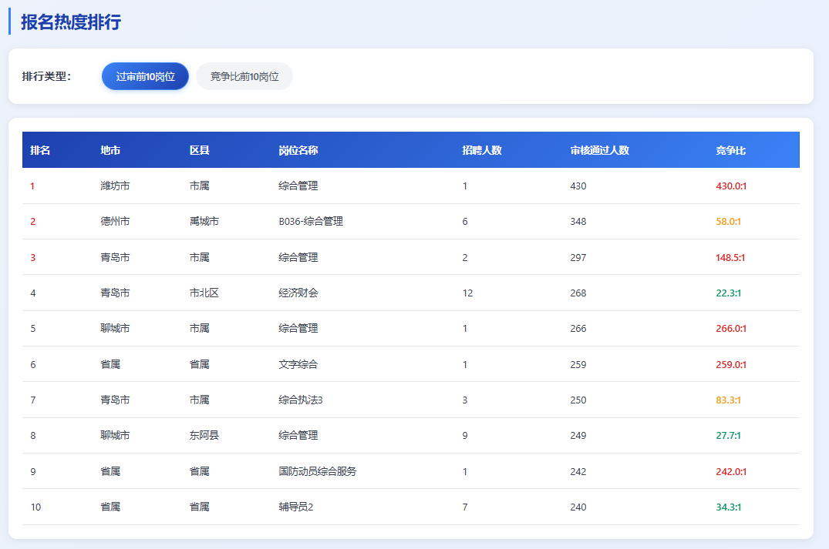Switch to 竞争比前10岗位 ranking
This screenshot has height=549, width=829.
[244, 76]
